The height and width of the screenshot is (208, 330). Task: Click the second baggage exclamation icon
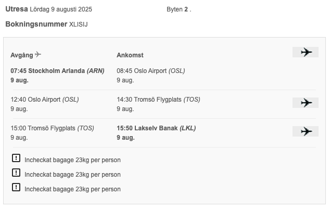tap(16, 173)
